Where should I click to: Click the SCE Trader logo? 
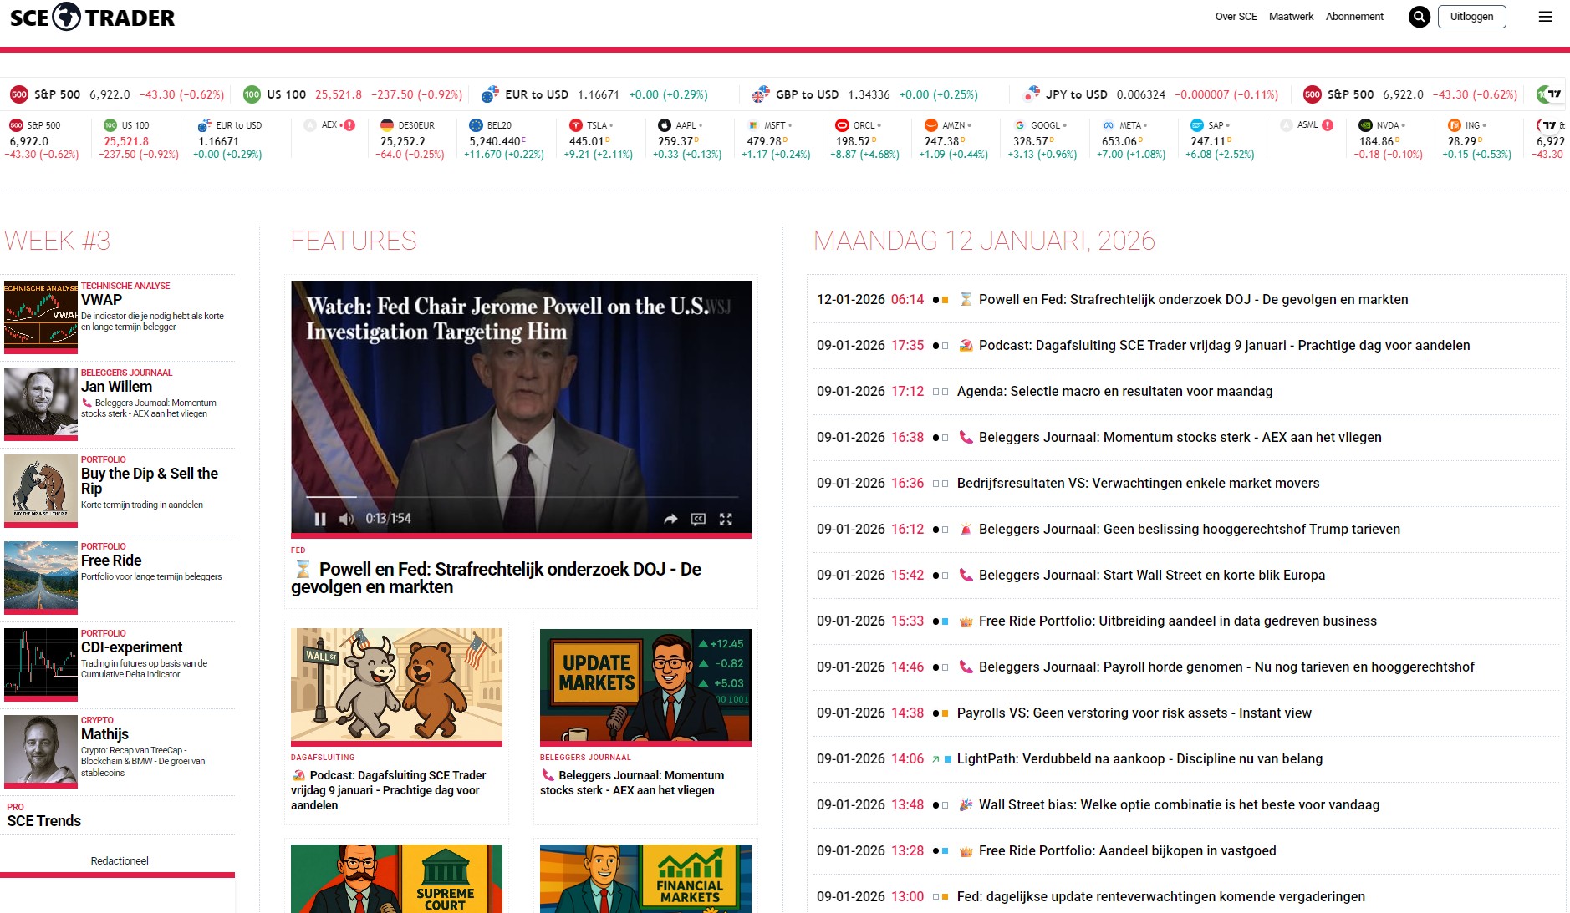tap(92, 17)
